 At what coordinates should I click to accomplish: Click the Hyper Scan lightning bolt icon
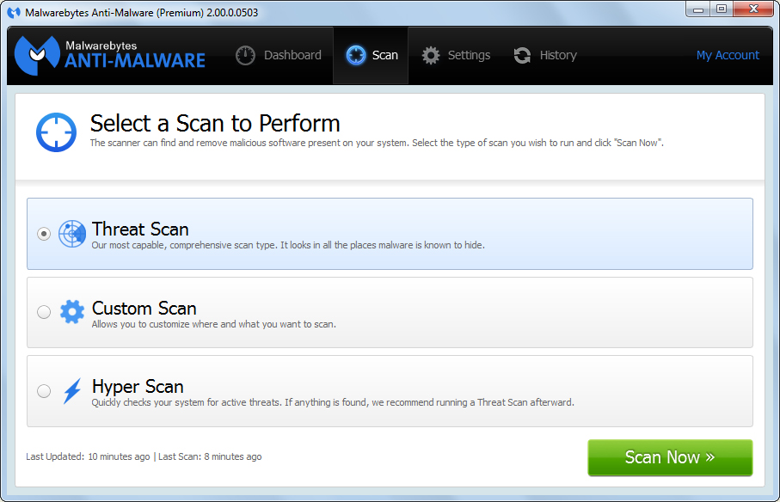72,390
